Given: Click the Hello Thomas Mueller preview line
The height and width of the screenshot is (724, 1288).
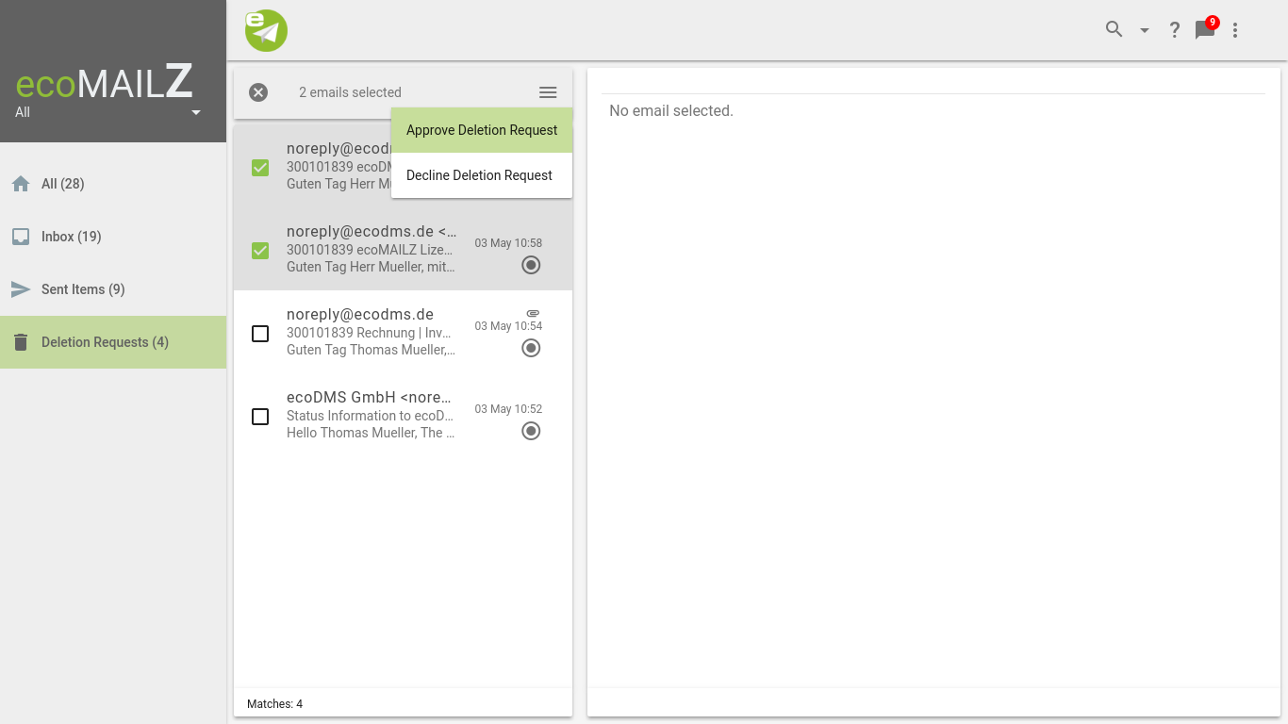Looking at the screenshot, I should tap(371, 433).
